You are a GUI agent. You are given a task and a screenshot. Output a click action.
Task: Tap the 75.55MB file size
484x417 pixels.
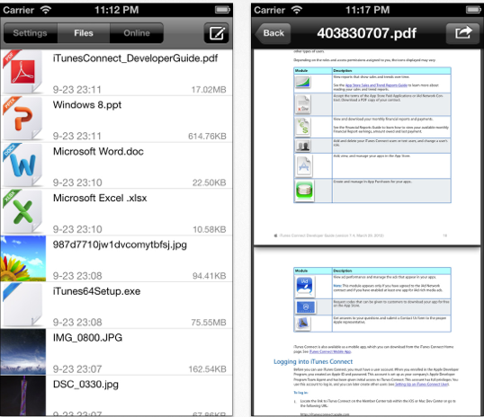(209, 323)
